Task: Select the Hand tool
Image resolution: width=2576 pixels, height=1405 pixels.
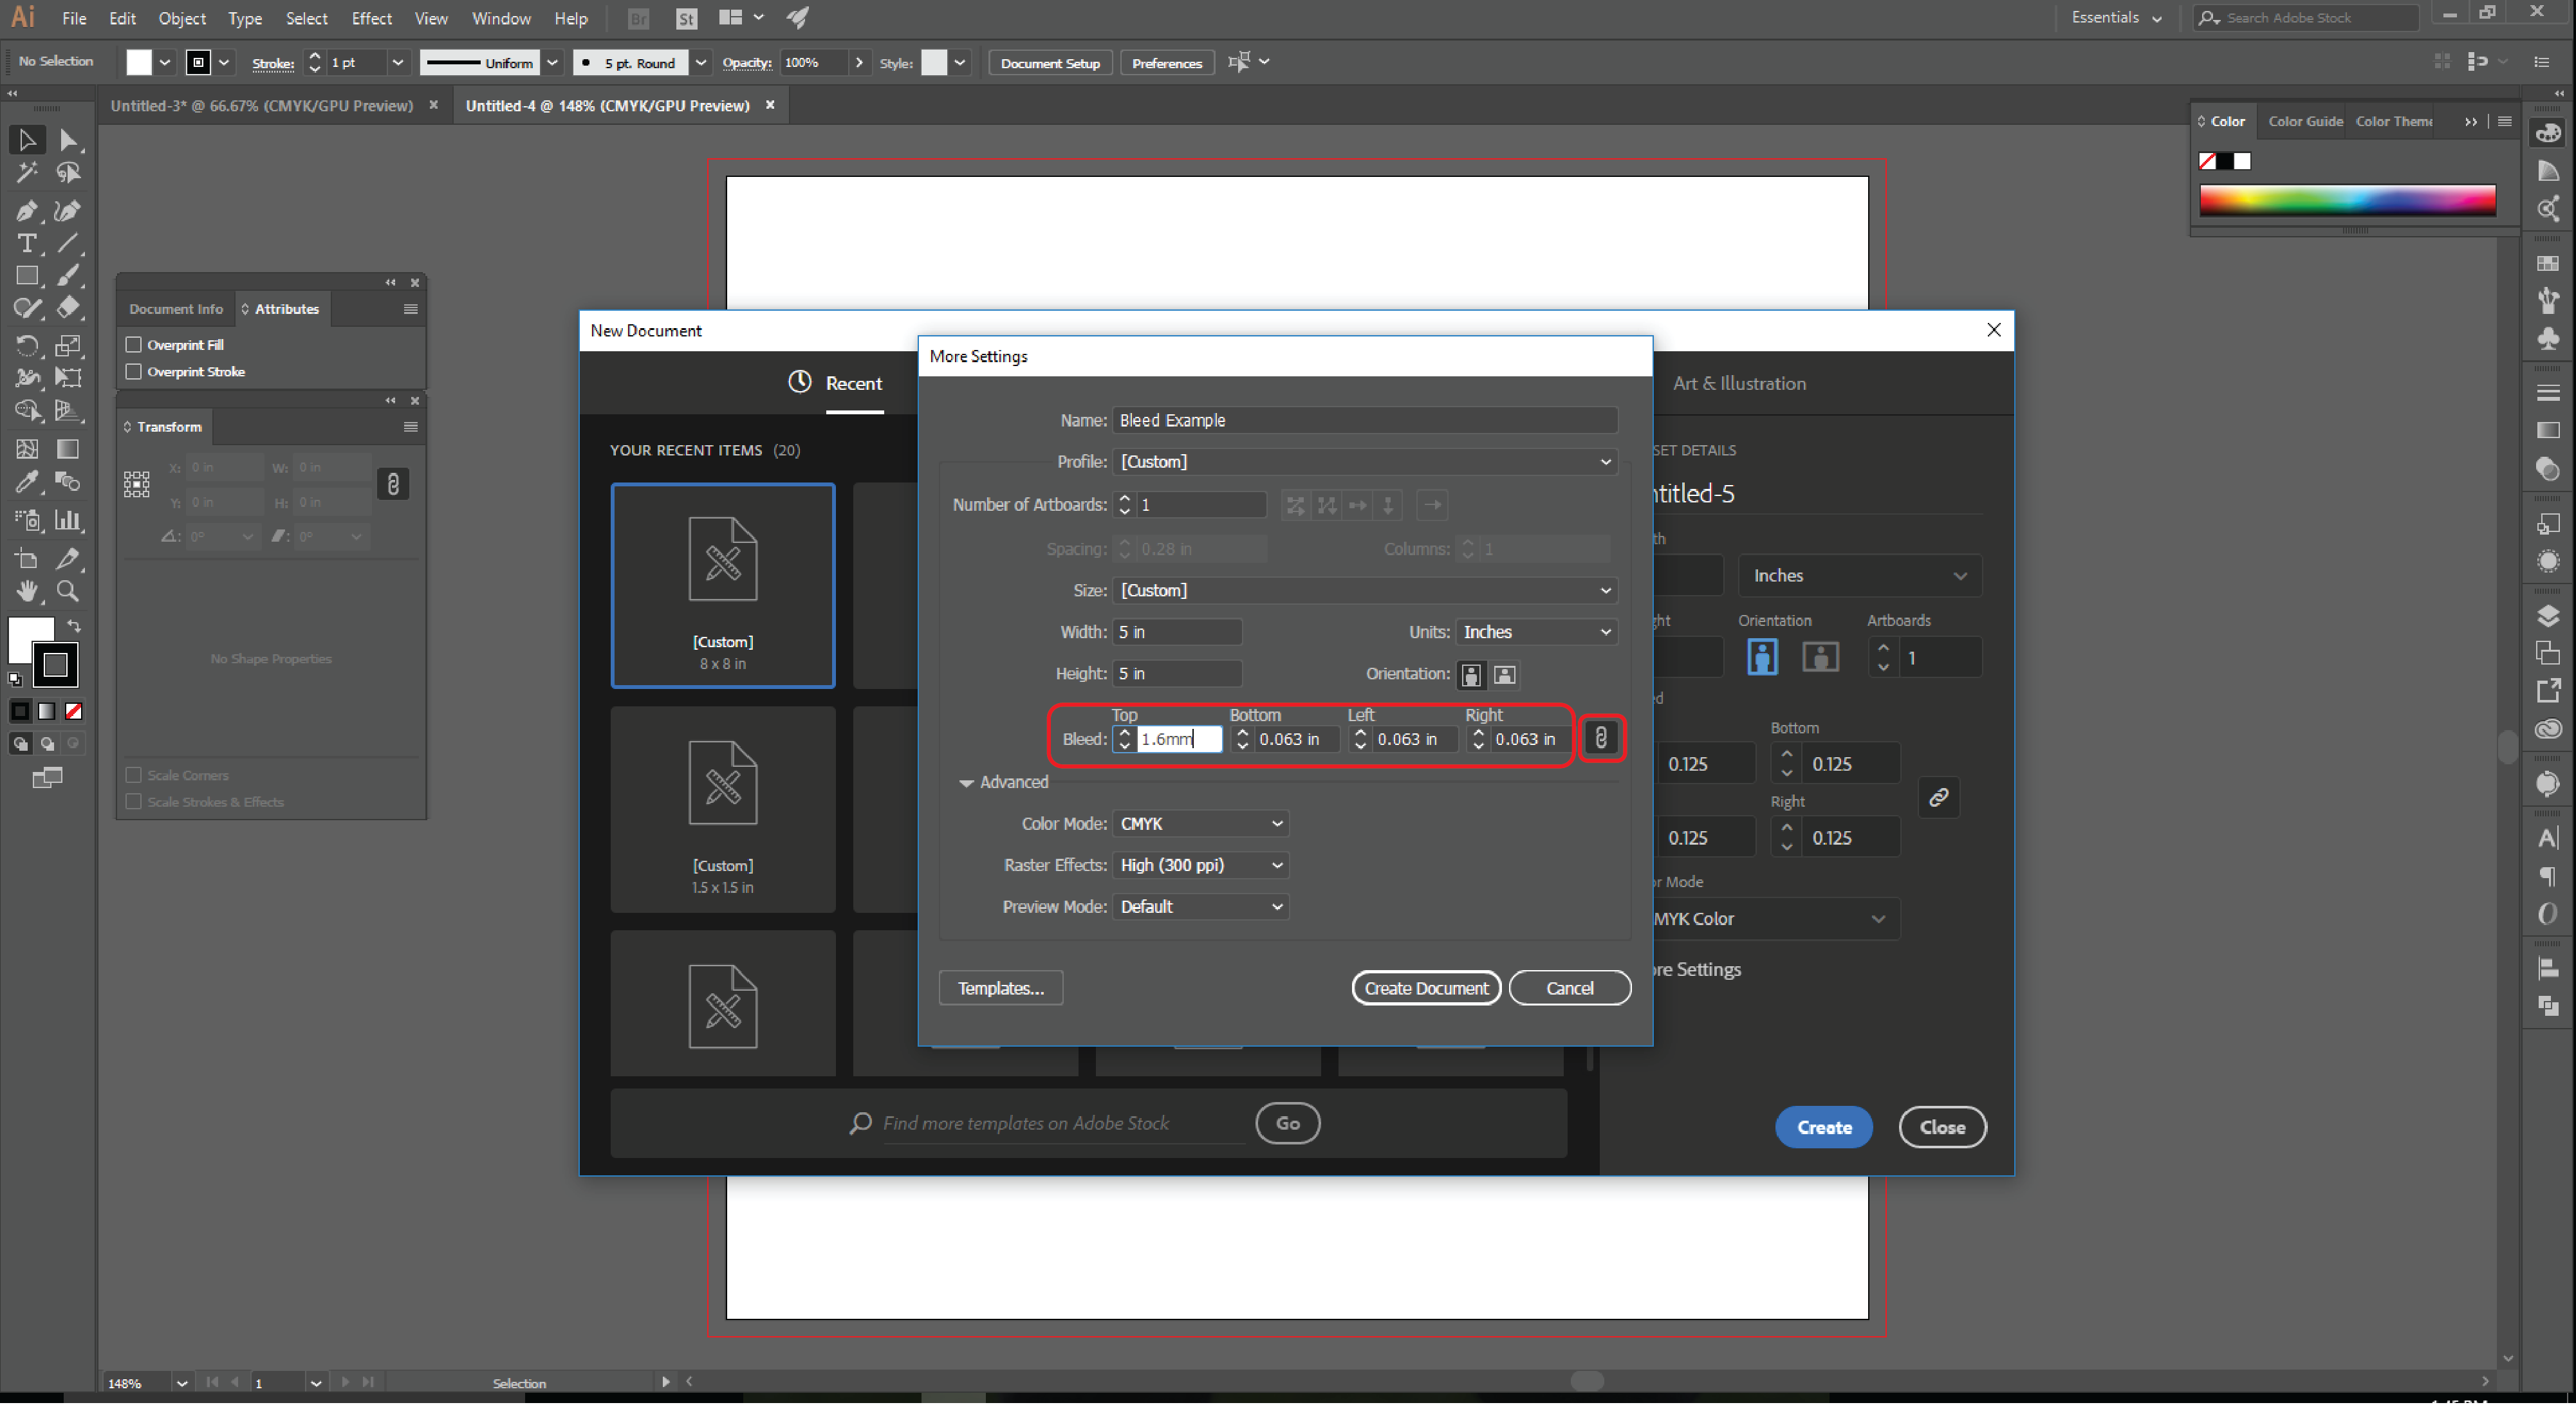Action: coord(27,591)
